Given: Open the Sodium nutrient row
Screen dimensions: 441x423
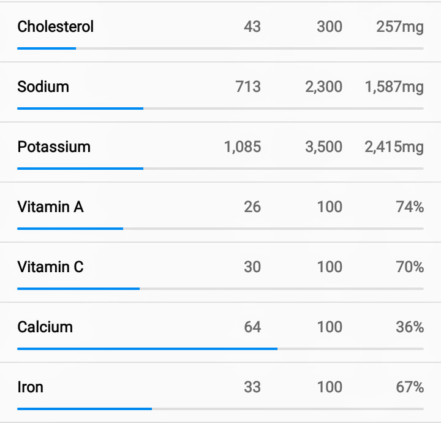Looking at the screenshot, I should (221, 92).
